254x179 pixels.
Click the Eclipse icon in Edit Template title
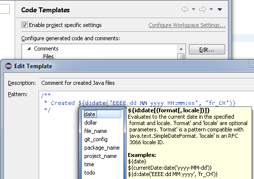pyautogui.click(x=8, y=66)
